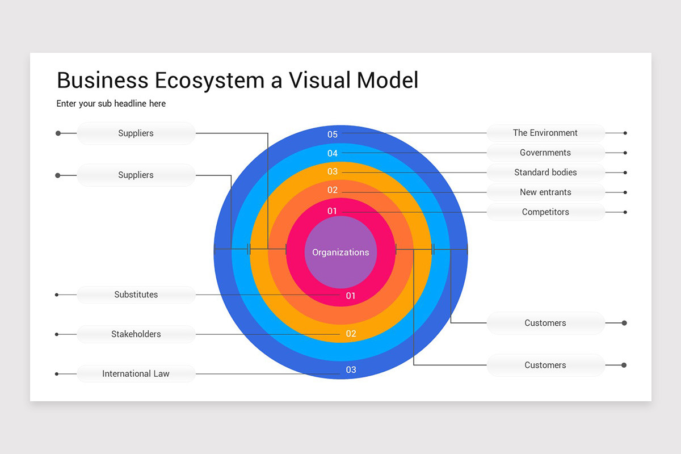Viewport: 681px width, 454px height.
Task: Open the Substitutes label box
Action: [136, 295]
